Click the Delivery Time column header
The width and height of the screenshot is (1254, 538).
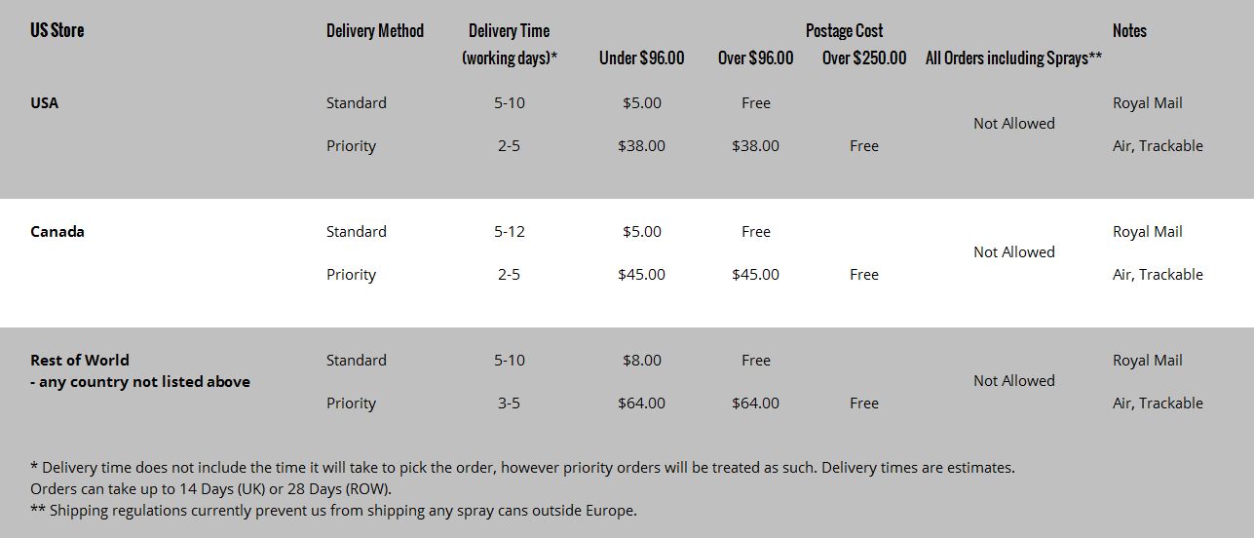tap(509, 30)
